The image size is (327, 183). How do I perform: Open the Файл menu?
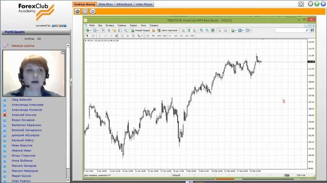pos(92,25)
